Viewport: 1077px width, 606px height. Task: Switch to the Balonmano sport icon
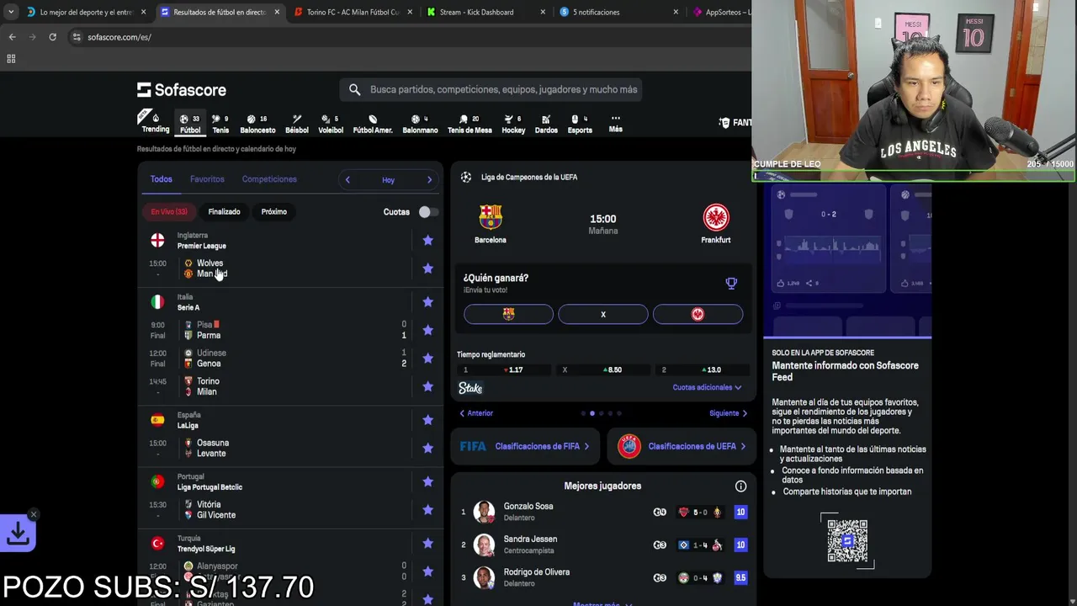tap(420, 123)
